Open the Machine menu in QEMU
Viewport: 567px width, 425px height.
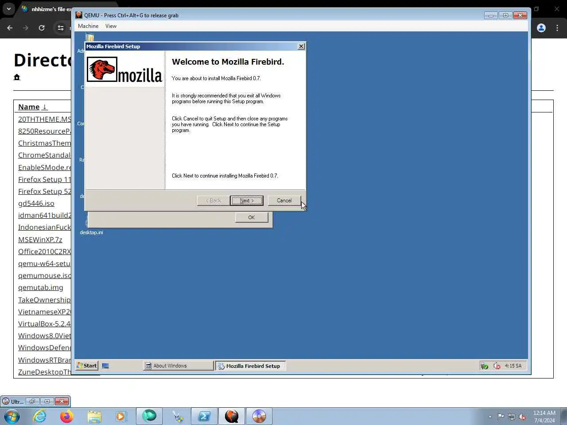point(88,26)
